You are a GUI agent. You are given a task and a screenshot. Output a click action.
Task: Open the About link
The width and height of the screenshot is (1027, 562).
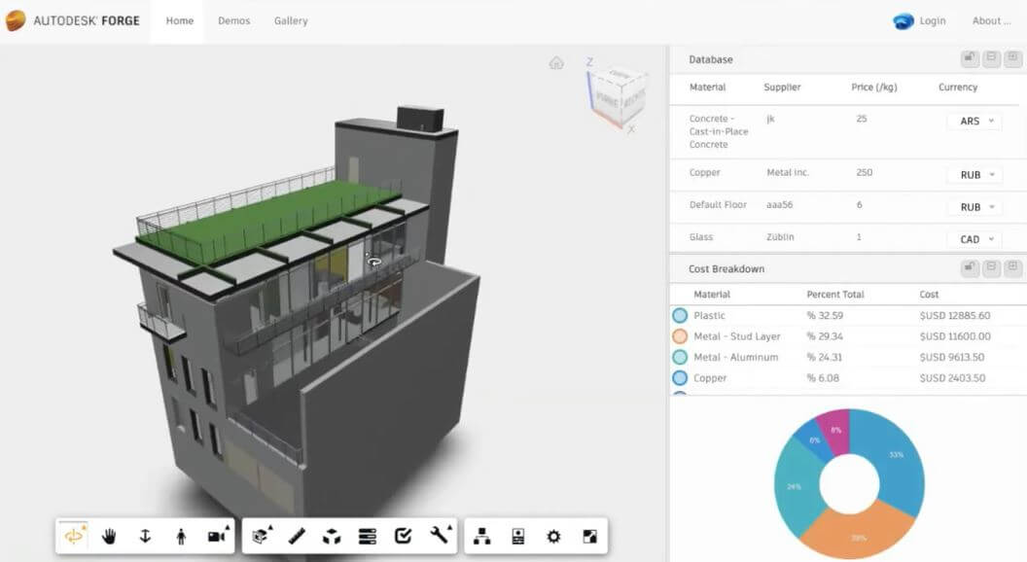coord(990,19)
